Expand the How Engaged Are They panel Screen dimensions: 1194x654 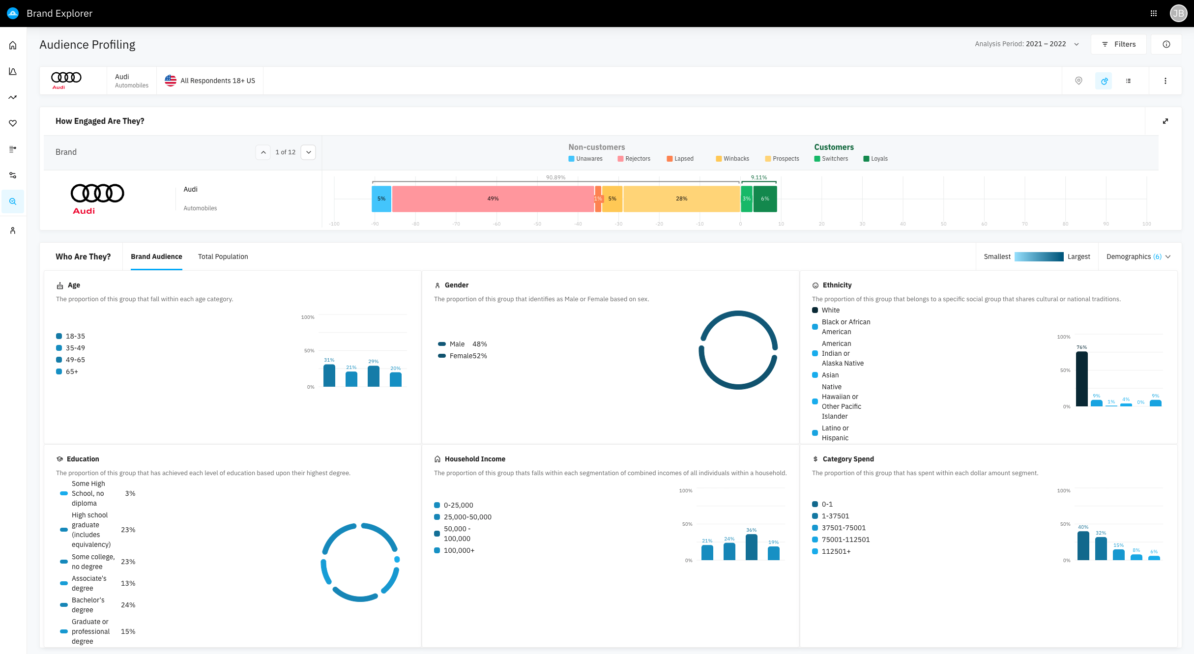pos(1165,121)
